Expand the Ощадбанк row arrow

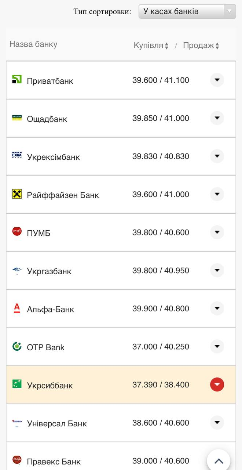click(x=217, y=118)
